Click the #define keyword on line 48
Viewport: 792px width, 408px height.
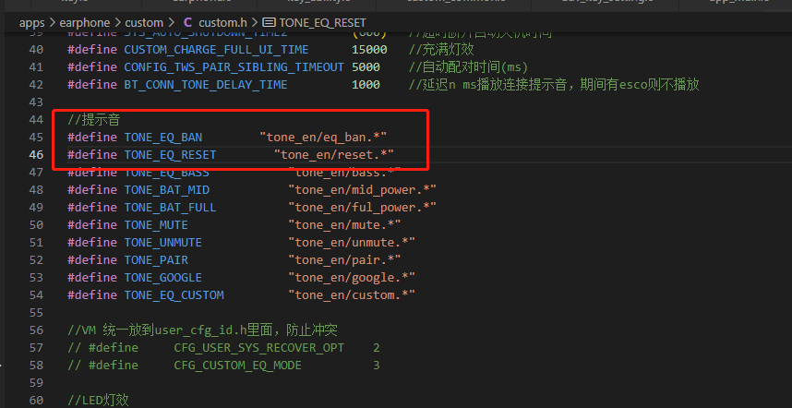[x=92, y=190]
